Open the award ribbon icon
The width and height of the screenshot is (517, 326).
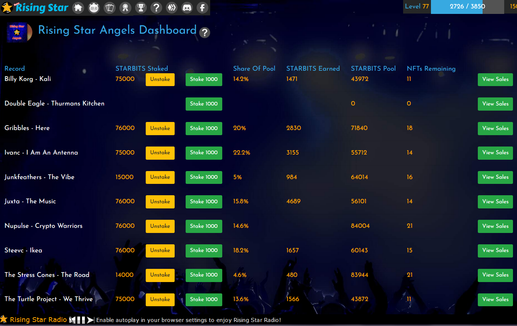coord(126,8)
